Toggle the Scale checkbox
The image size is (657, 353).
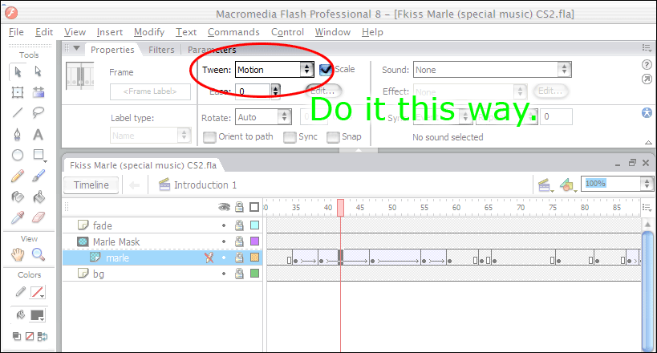pos(326,70)
